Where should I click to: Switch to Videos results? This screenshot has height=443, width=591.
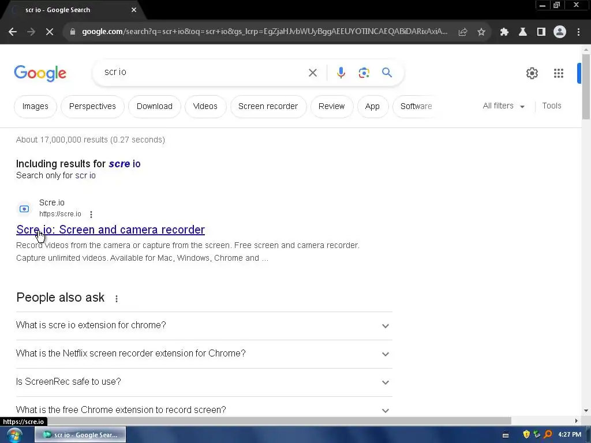(x=205, y=107)
